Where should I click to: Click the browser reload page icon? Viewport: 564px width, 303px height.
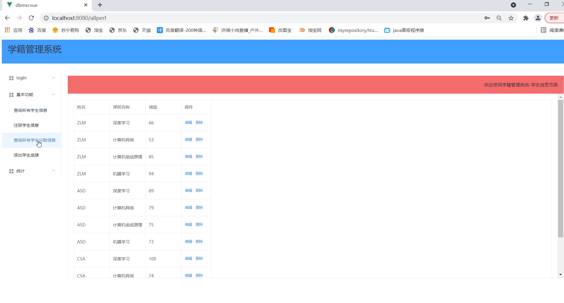coord(31,18)
